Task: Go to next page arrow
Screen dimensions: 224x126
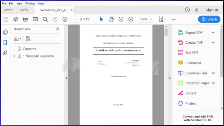Action: pos(65,19)
